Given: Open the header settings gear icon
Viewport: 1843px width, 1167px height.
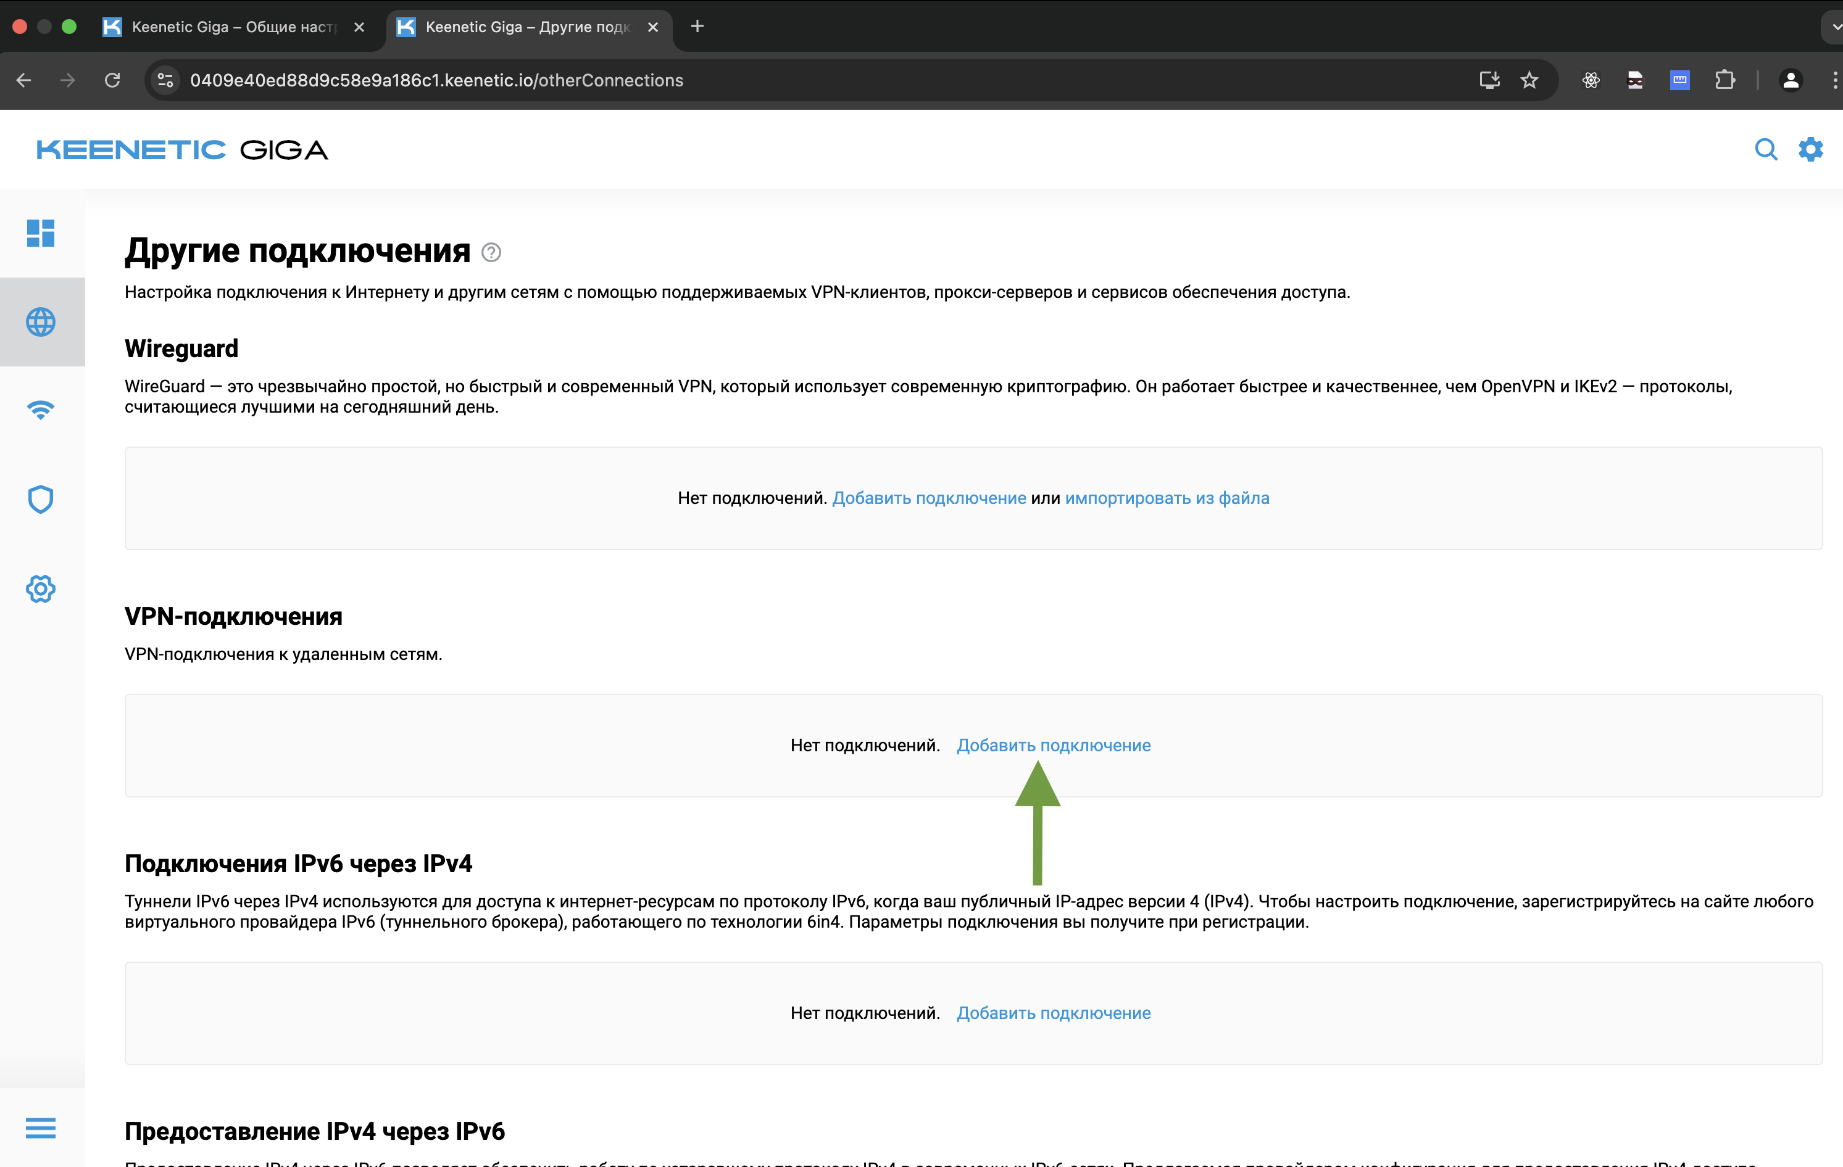Looking at the screenshot, I should [1810, 149].
